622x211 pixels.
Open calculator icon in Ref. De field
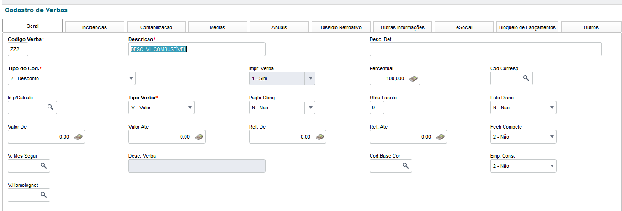click(320, 137)
